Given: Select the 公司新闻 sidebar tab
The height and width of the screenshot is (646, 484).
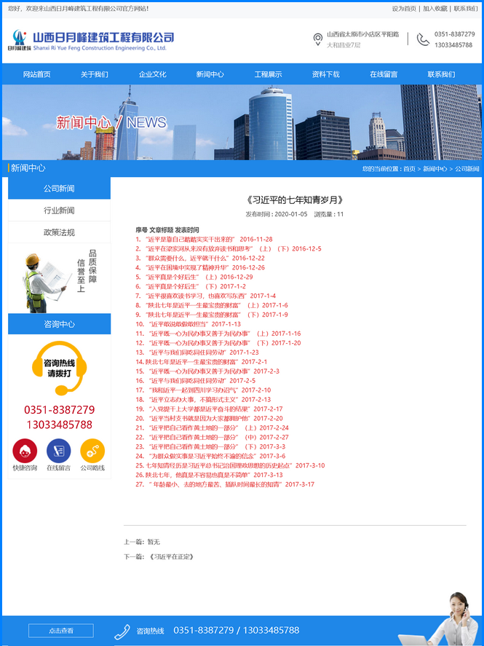Looking at the screenshot, I should (x=59, y=189).
